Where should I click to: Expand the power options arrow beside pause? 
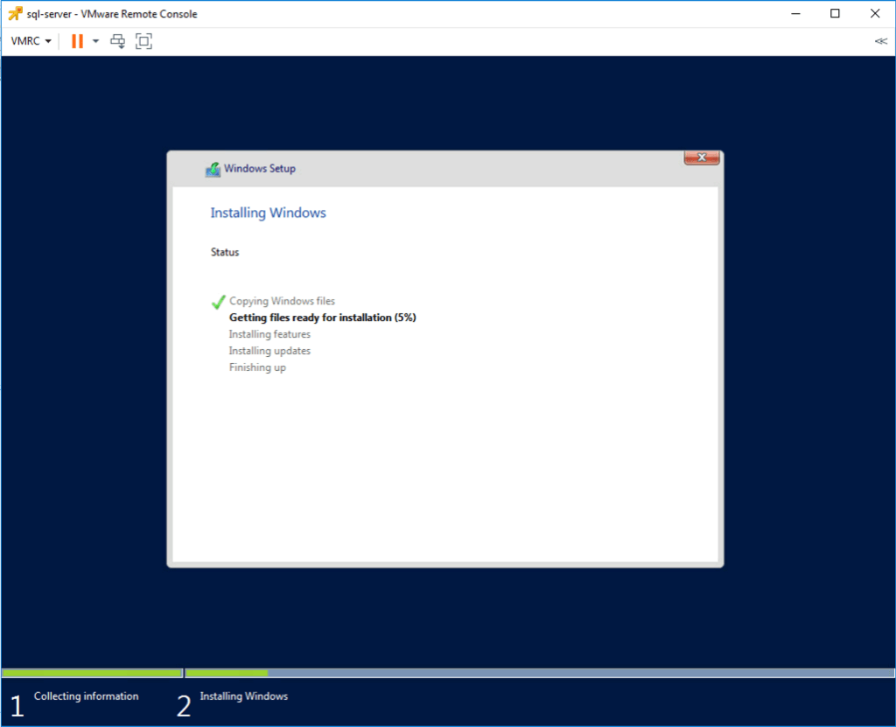(95, 41)
